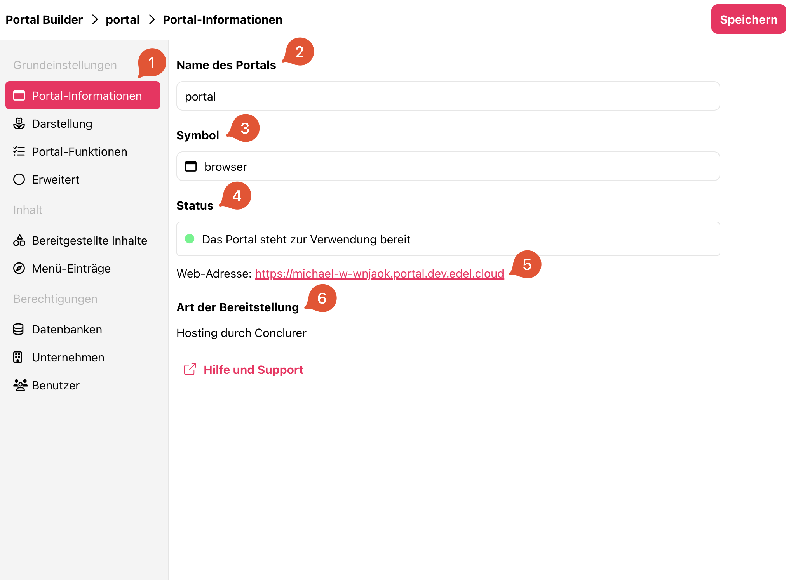
Task: Click the Bereitgestellte Inhalte shapes icon
Action: click(19, 240)
